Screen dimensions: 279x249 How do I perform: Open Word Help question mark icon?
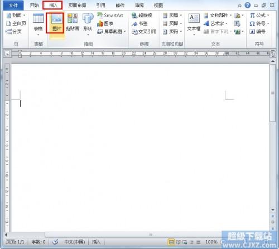point(247,5)
